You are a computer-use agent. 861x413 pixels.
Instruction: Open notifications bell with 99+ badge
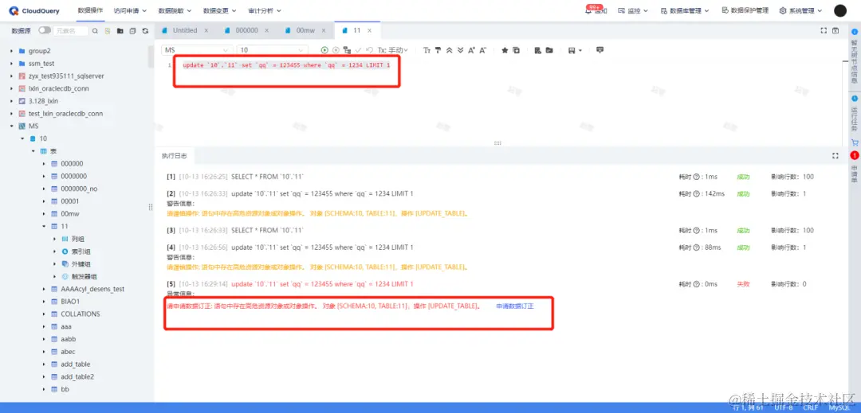point(596,10)
